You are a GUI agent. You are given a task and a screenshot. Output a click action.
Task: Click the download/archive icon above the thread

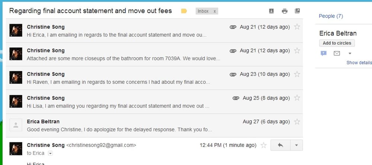(x=272, y=11)
